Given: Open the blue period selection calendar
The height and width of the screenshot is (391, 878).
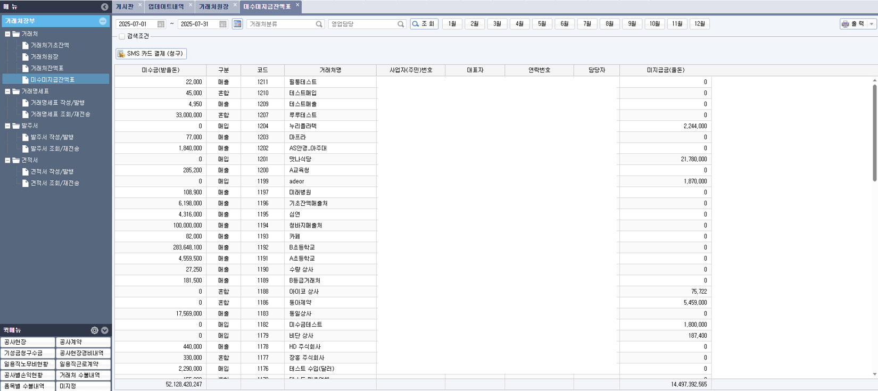Looking at the screenshot, I should coord(237,24).
